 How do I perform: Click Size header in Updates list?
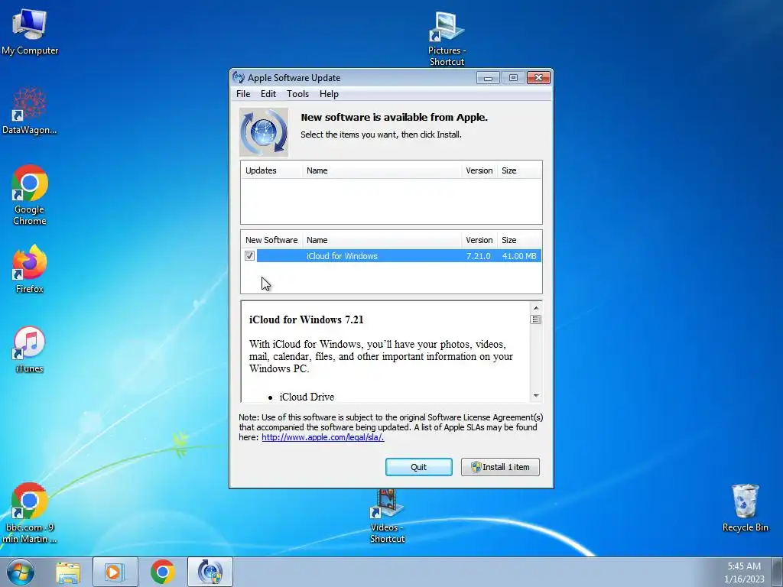point(519,170)
